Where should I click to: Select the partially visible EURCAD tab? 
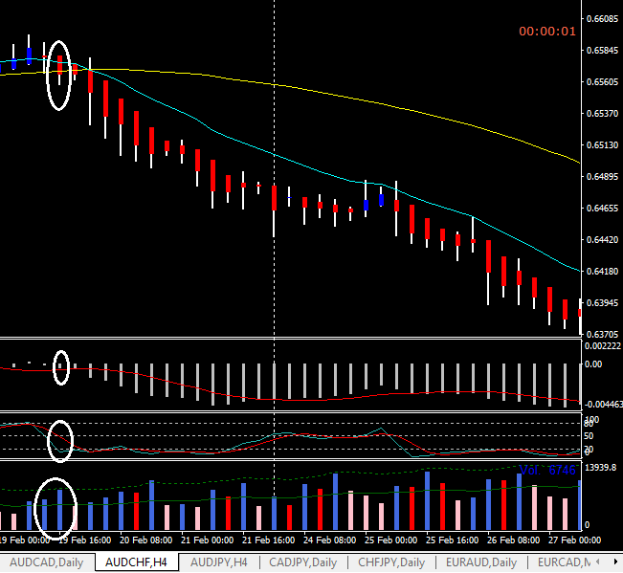pos(563,562)
